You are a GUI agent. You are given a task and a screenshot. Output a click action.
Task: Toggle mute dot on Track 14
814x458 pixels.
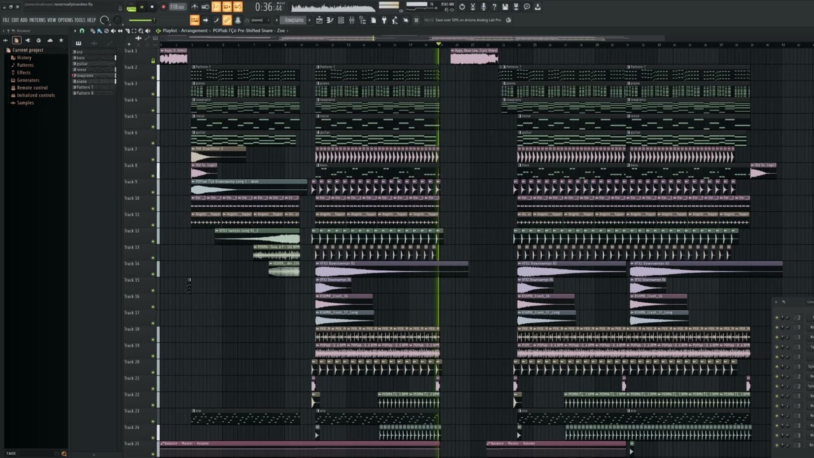pos(153,274)
